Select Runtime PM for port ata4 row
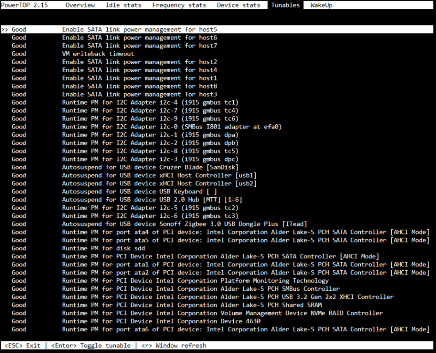The height and width of the screenshot is (353, 436). 217,232
